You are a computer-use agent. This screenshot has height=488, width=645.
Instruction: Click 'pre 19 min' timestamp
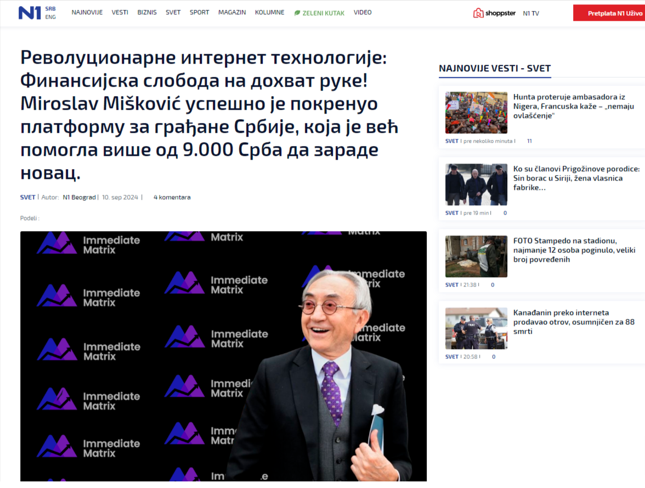[x=476, y=213]
